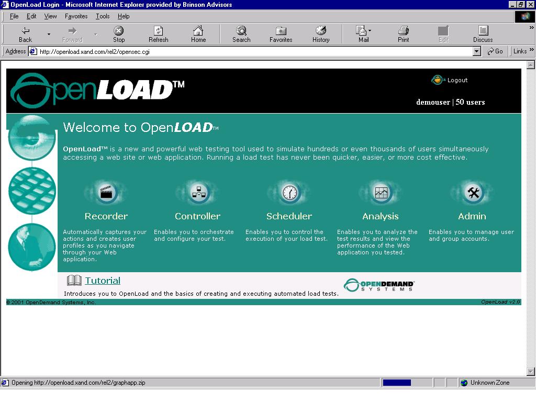Open the Favorites menu
536x402 pixels.
pos(76,16)
